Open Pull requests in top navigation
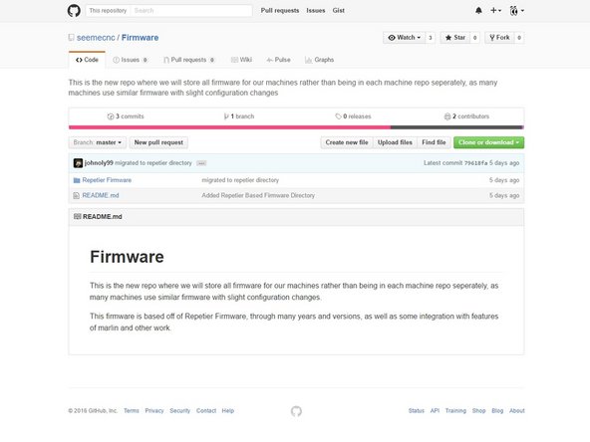Image resolution: width=590 pixels, height=442 pixels. point(280,11)
